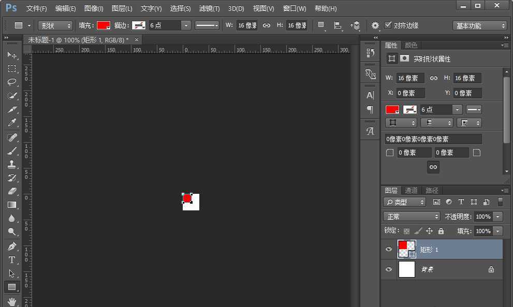The height and width of the screenshot is (307, 513).
Task: Select the Clone Stamp tool
Action: pos(12,164)
